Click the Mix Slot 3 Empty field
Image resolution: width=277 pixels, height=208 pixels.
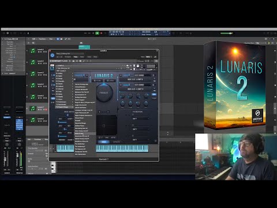(x=135, y=79)
